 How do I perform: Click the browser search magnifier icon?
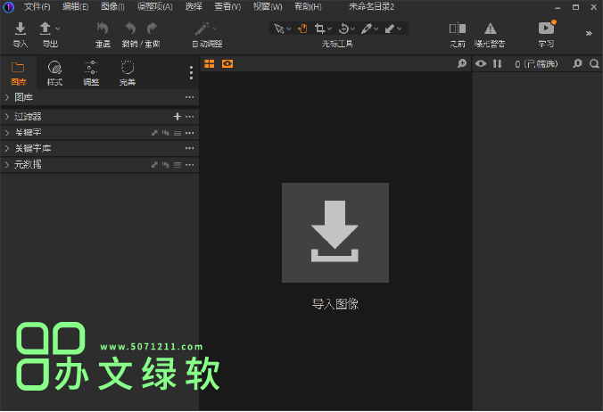coord(594,63)
